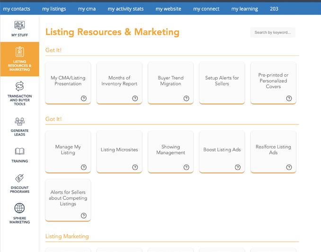Open Transaction and Buyer Tools icon
Viewport: 321px width, 252px height.
pyautogui.click(x=19, y=86)
